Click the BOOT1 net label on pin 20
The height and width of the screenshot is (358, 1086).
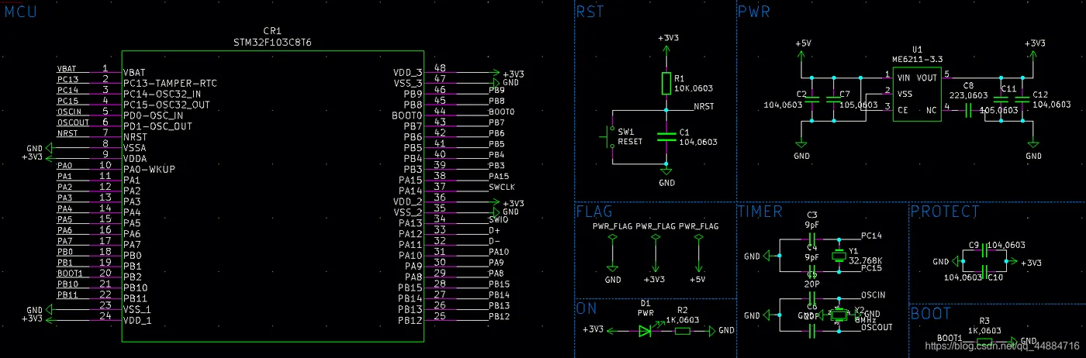[70, 273]
